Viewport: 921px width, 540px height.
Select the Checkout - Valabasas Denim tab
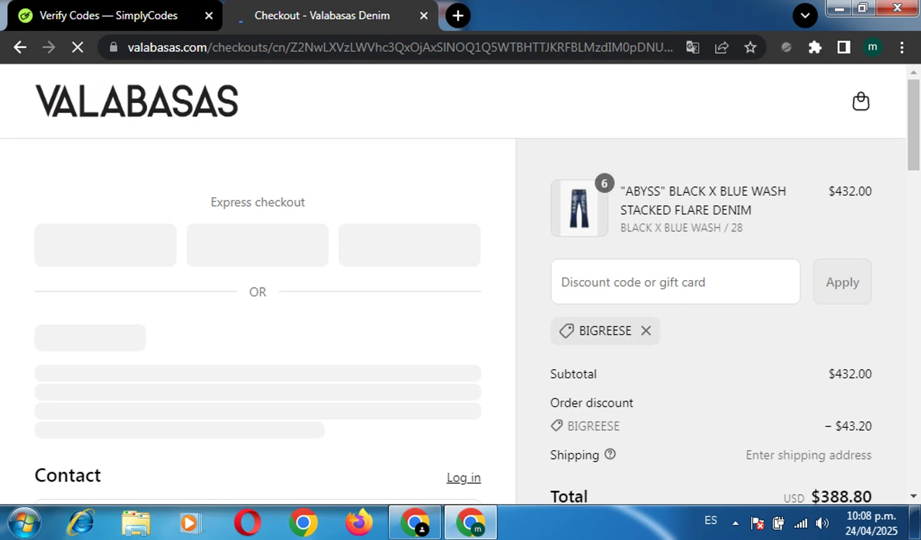point(332,16)
